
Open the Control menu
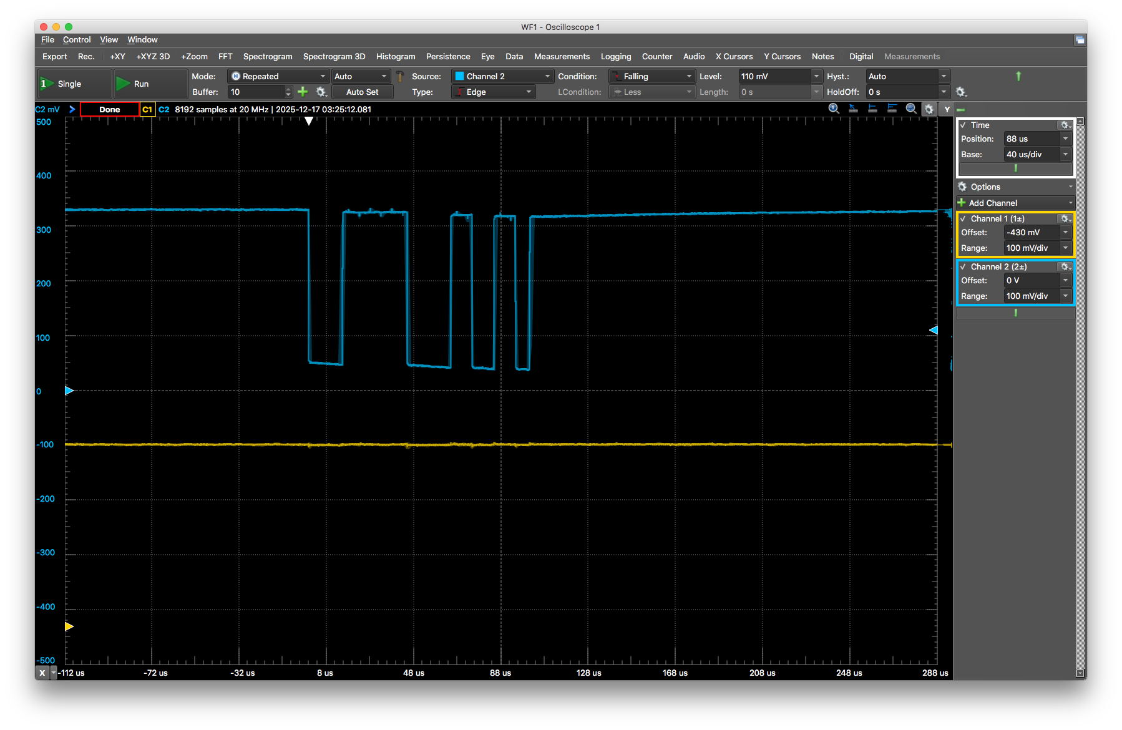(77, 39)
